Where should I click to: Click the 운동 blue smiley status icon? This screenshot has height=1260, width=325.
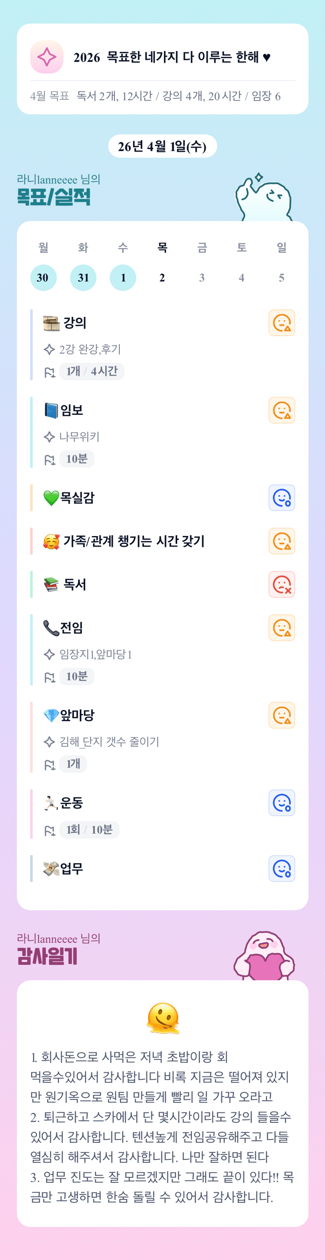tap(281, 803)
